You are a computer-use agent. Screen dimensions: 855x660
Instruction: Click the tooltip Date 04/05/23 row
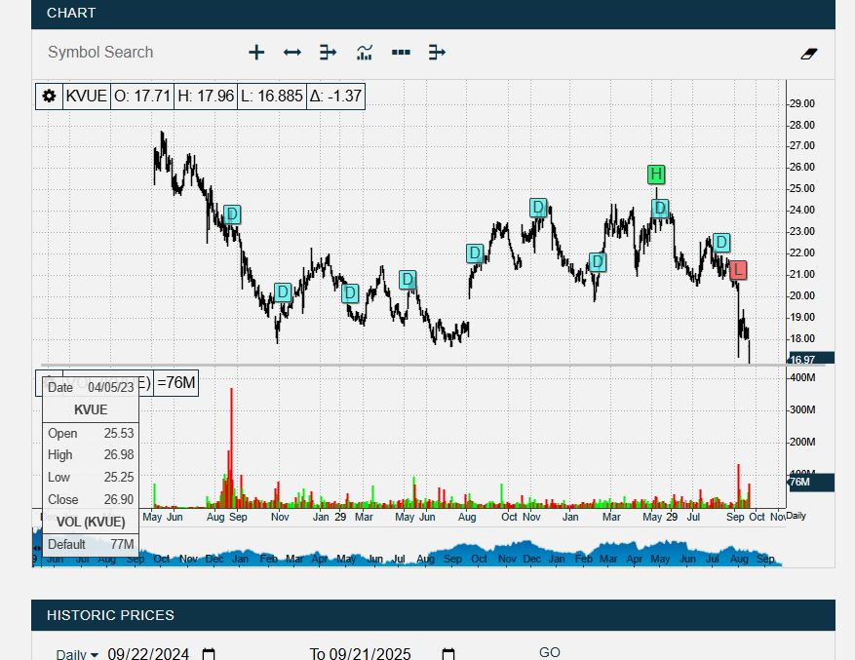pos(91,387)
